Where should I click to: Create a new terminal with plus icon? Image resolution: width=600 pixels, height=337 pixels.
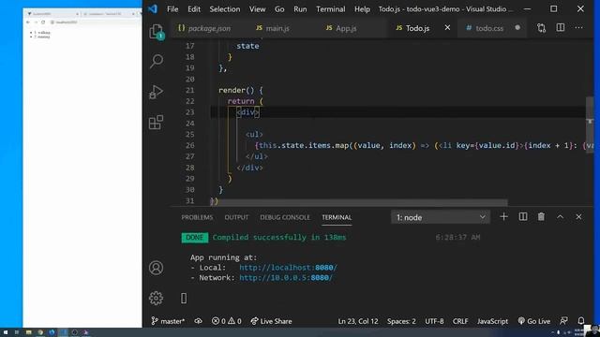click(x=503, y=217)
